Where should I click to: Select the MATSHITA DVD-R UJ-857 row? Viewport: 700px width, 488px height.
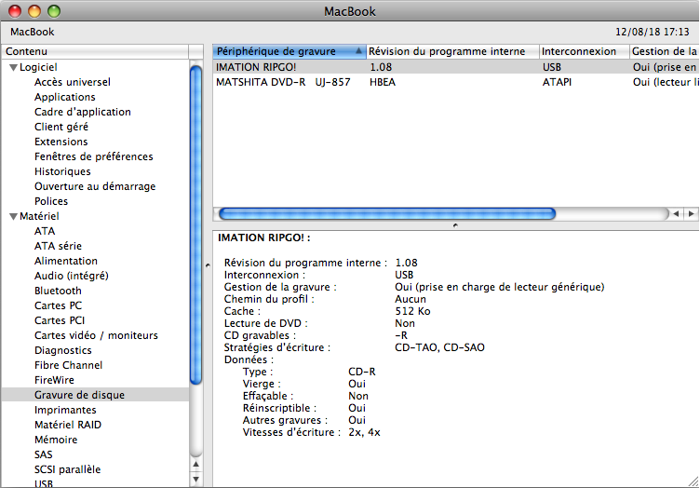[x=456, y=82]
